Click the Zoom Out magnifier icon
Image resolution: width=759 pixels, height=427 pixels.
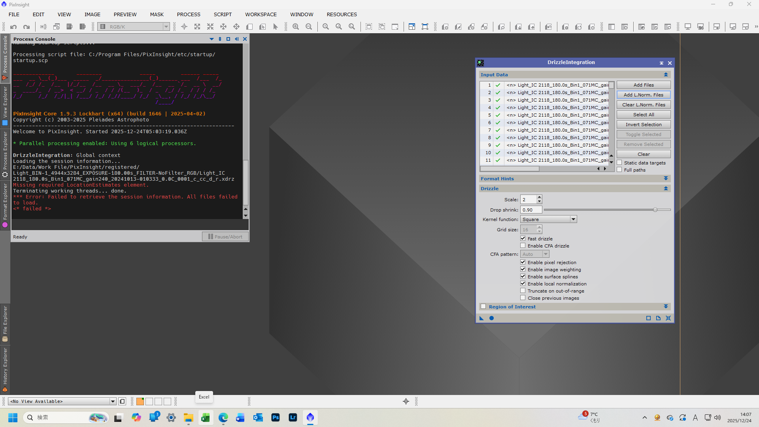click(x=309, y=27)
